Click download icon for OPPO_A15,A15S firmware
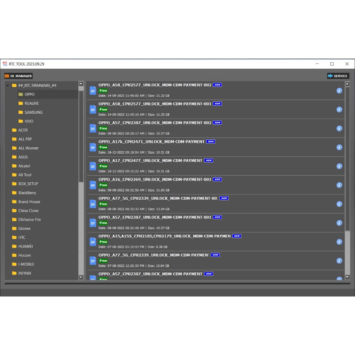Screen dimensions: 355x355 [339, 242]
